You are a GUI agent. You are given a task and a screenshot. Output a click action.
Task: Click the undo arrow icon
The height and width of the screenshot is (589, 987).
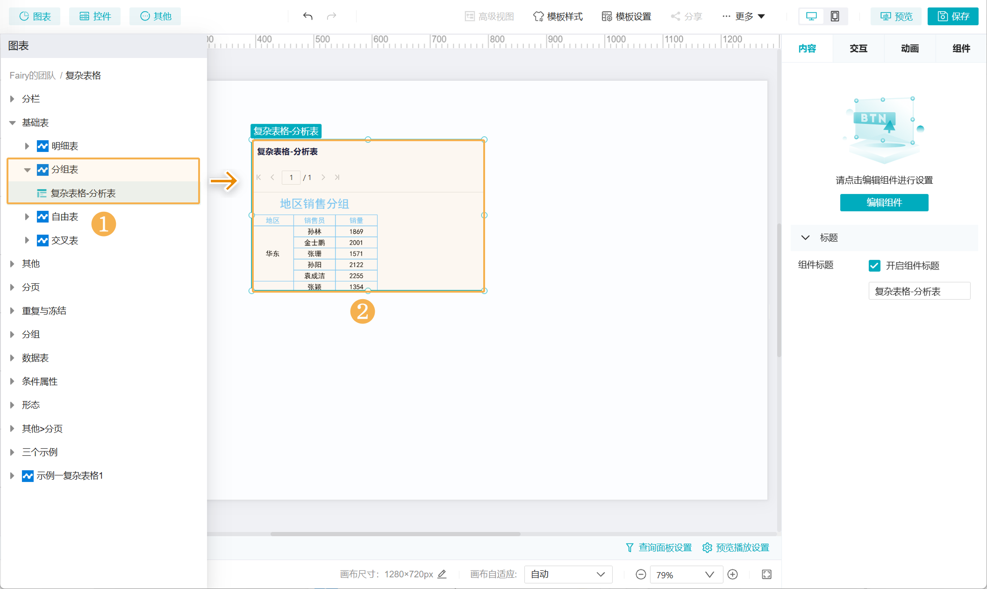coord(308,16)
